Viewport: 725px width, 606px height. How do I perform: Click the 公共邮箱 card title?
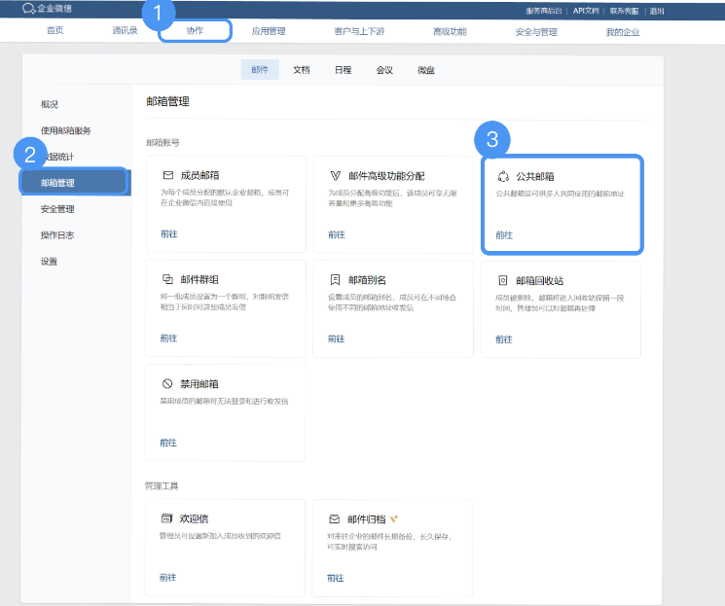(535, 176)
